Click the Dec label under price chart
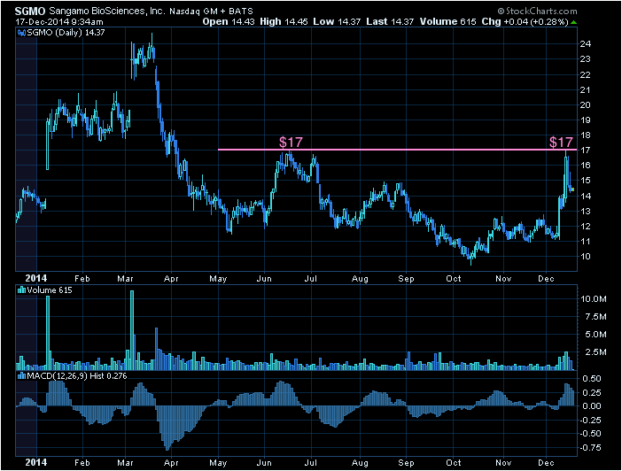 pos(546,279)
